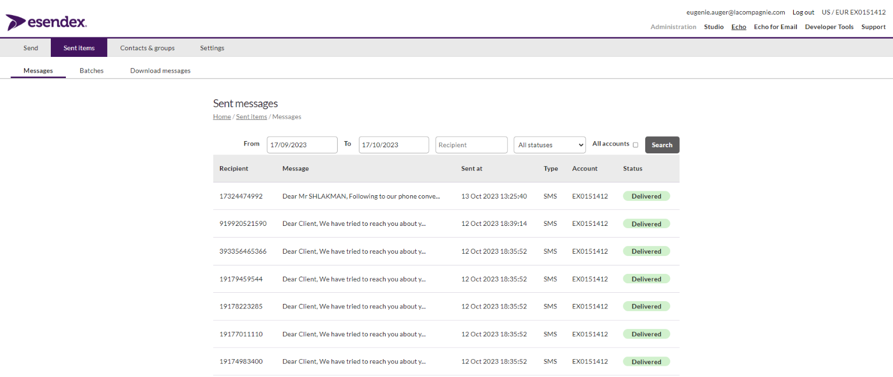Click the Recipient column header
893x377 pixels.
(x=233, y=168)
